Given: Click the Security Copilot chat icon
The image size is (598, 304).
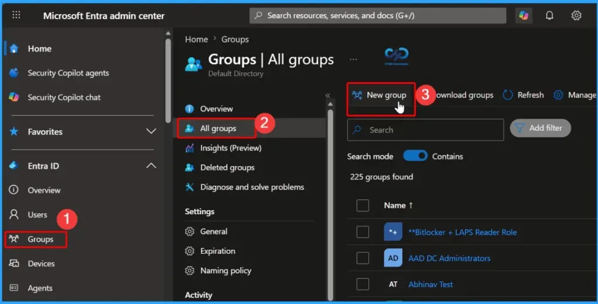Looking at the screenshot, I should pyautogui.click(x=14, y=97).
